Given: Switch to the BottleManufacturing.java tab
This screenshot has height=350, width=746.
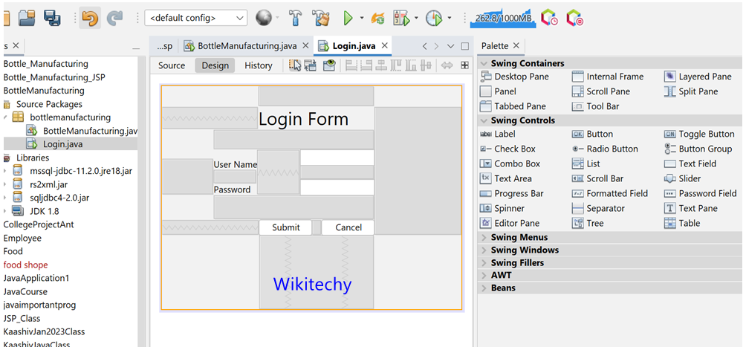Looking at the screenshot, I should [241, 46].
